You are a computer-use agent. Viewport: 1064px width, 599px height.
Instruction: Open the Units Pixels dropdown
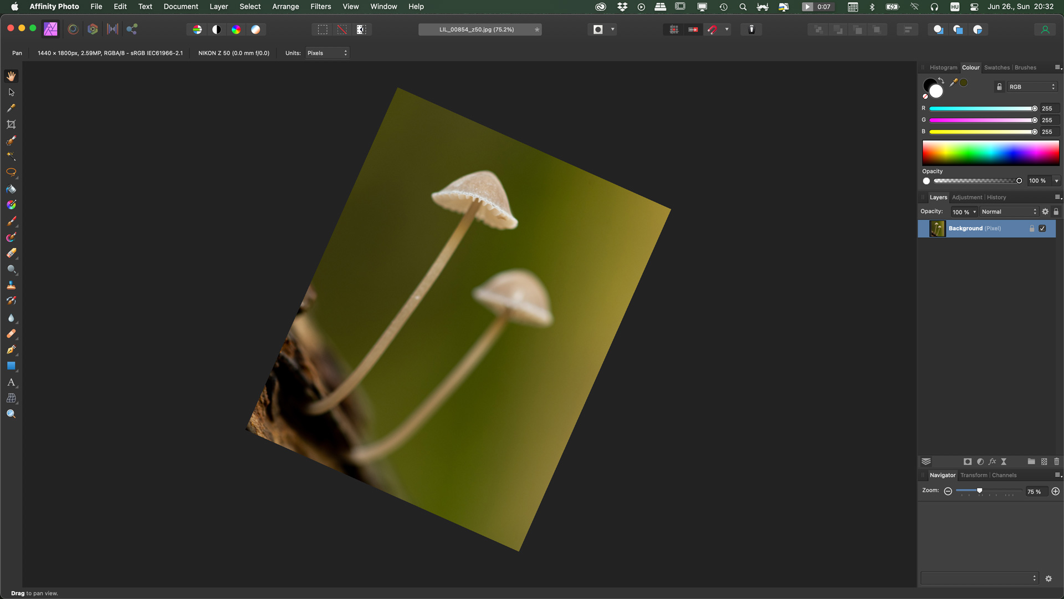click(327, 53)
